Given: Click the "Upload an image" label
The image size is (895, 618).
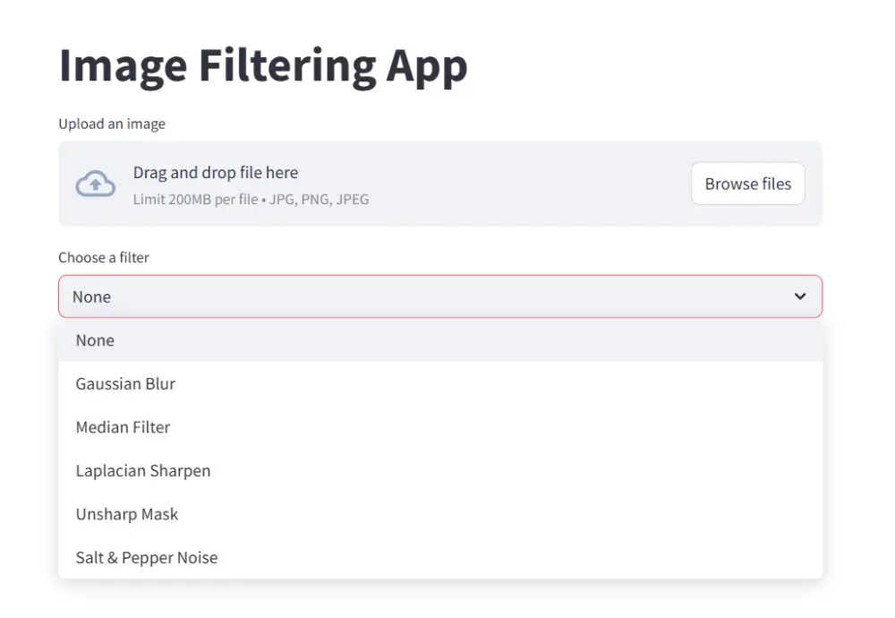Looking at the screenshot, I should point(112,124).
